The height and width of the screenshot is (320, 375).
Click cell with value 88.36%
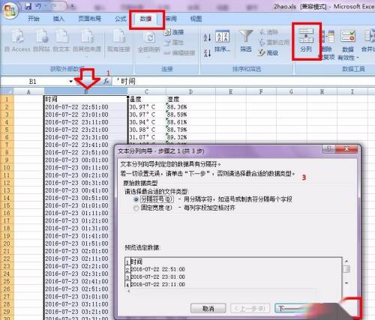tap(190, 107)
